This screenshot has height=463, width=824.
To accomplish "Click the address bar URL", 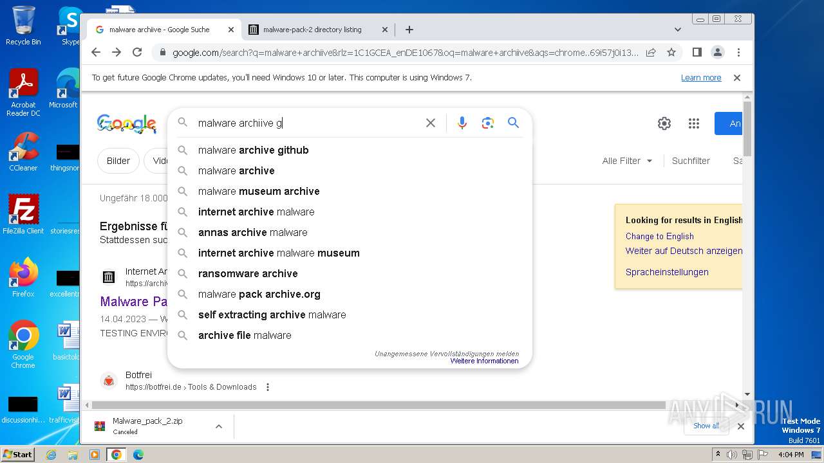I will point(406,53).
